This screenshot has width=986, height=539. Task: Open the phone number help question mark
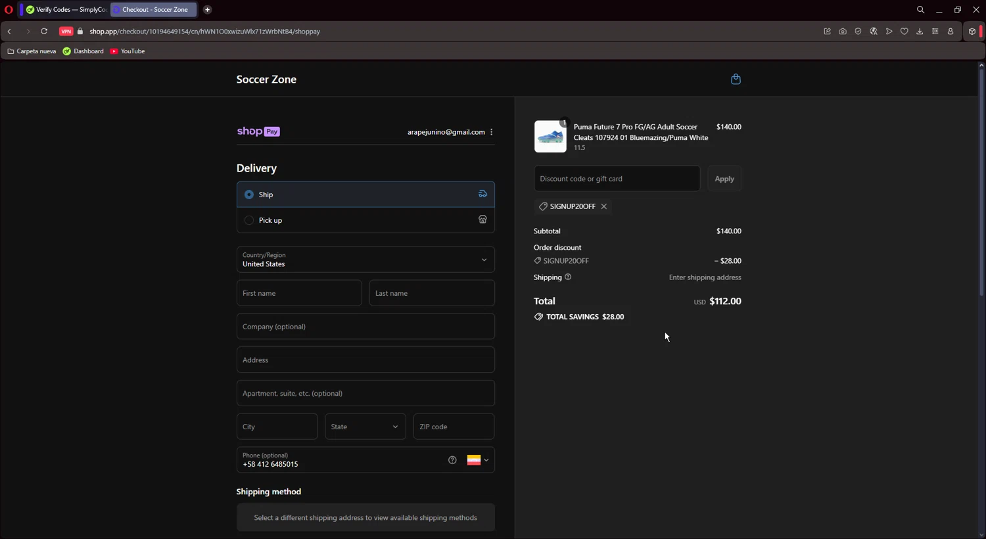452,460
